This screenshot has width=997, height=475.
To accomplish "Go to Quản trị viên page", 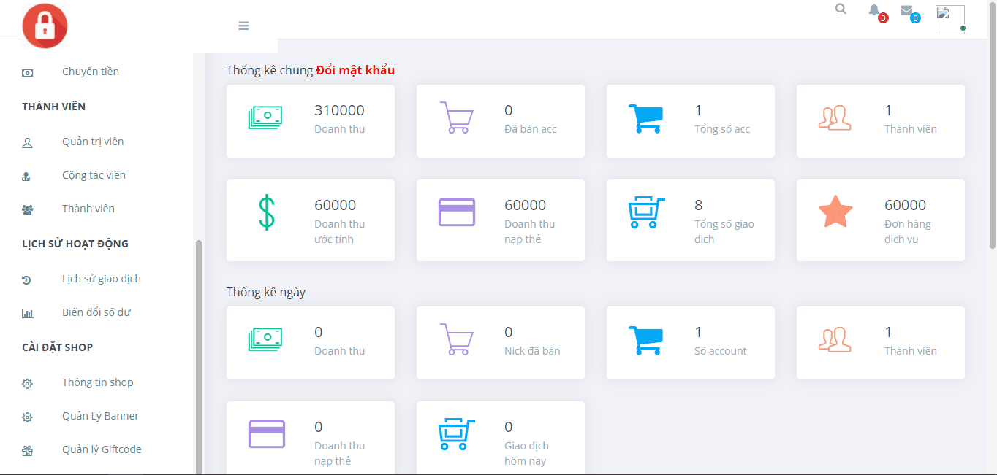I will click(x=93, y=142).
